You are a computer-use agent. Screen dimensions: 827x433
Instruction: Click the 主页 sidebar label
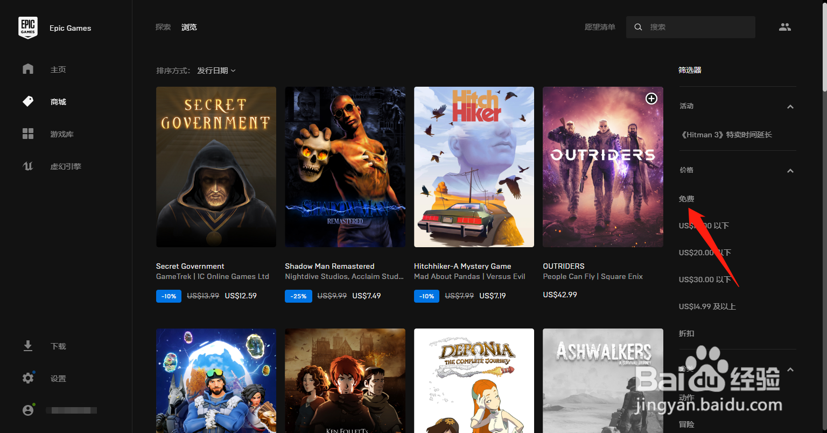point(58,69)
